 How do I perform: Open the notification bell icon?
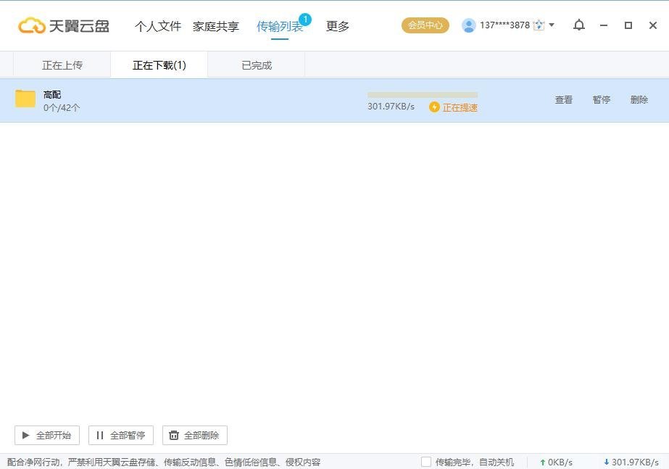point(578,25)
